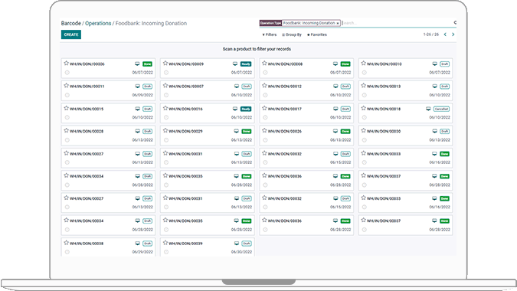This screenshot has width=517, height=291.
Task: Click the CREATE button
Action: [71, 34]
